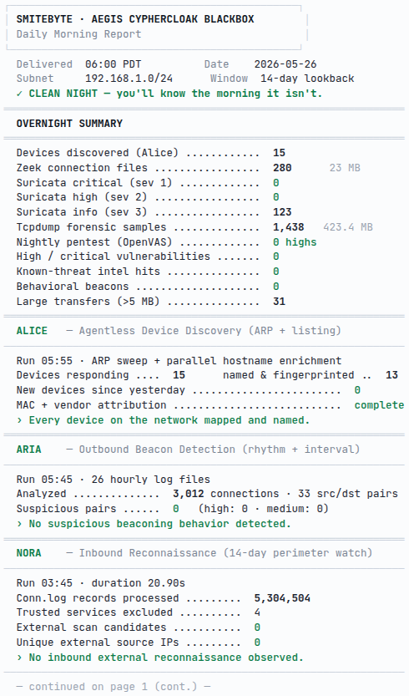Click the chevron before 'No suspicious beaconing'
409x696 pixels.
tap(19, 524)
